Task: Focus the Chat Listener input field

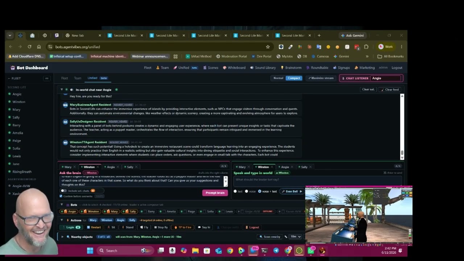Action: point(386,78)
